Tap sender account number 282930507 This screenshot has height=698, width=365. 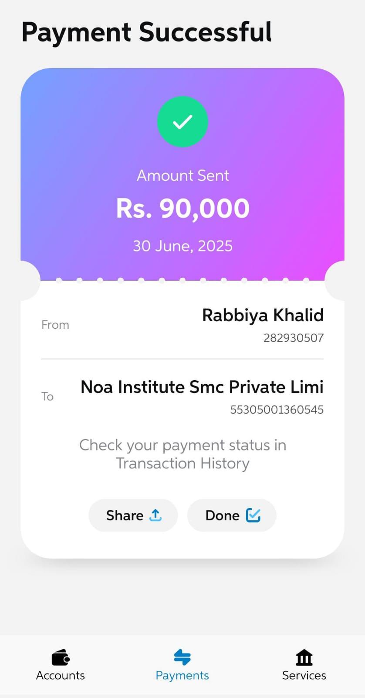(x=293, y=338)
